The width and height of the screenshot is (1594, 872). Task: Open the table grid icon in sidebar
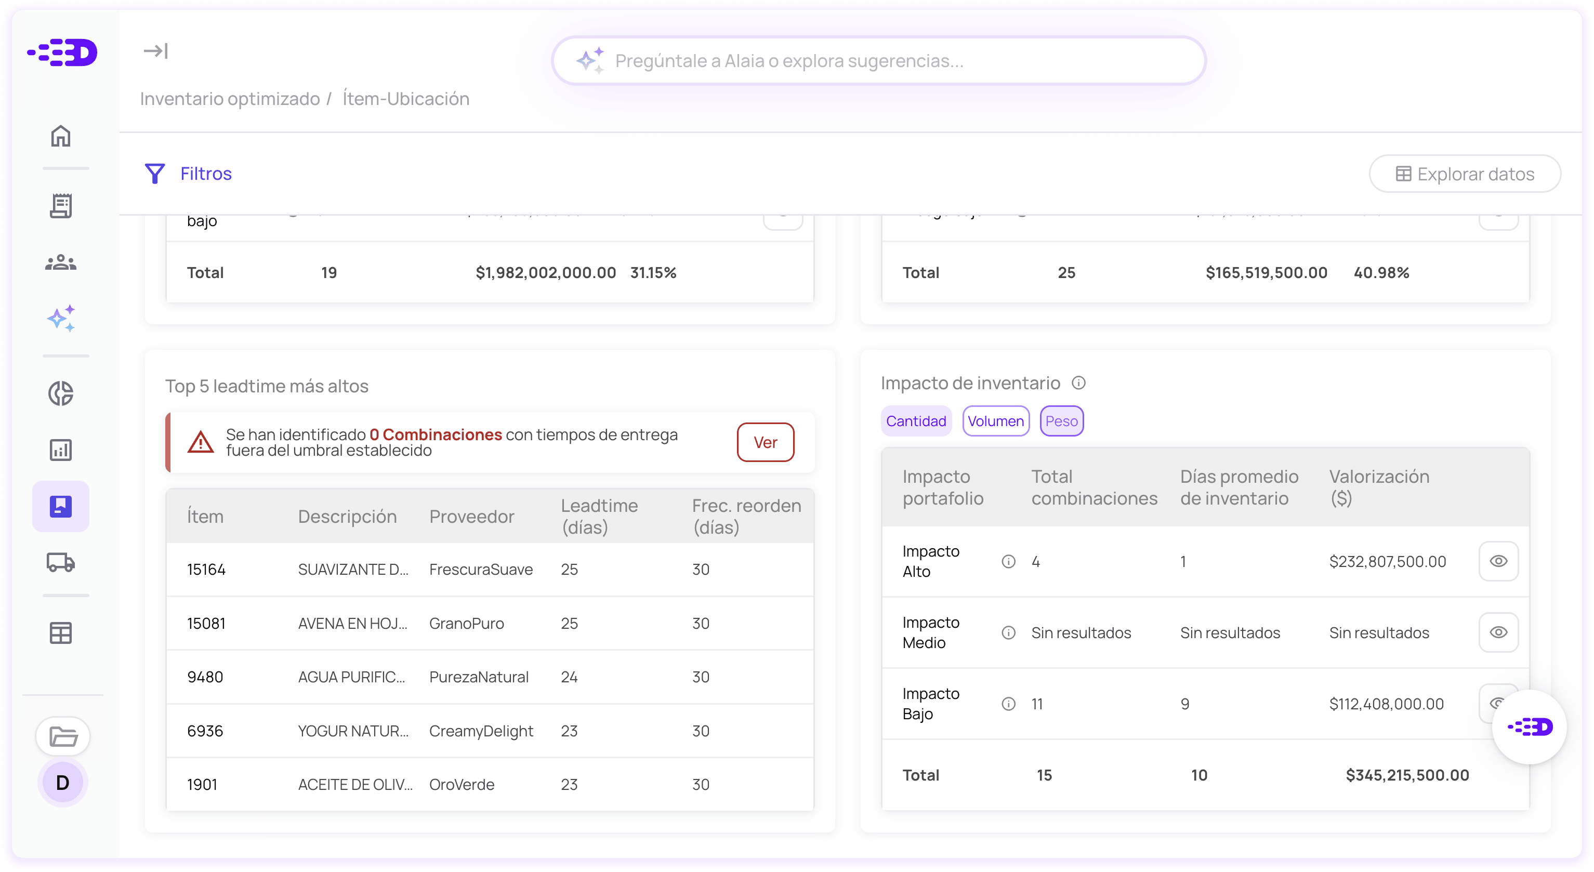coord(61,633)
